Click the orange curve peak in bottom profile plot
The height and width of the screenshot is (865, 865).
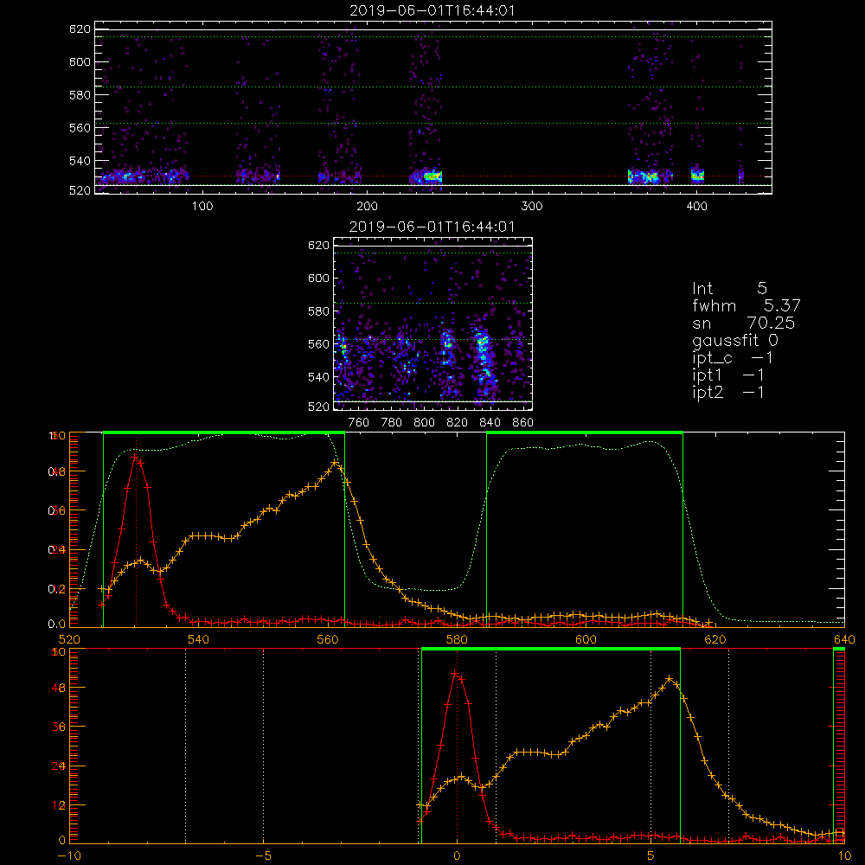pyautogui.click(x=670, y=678)
